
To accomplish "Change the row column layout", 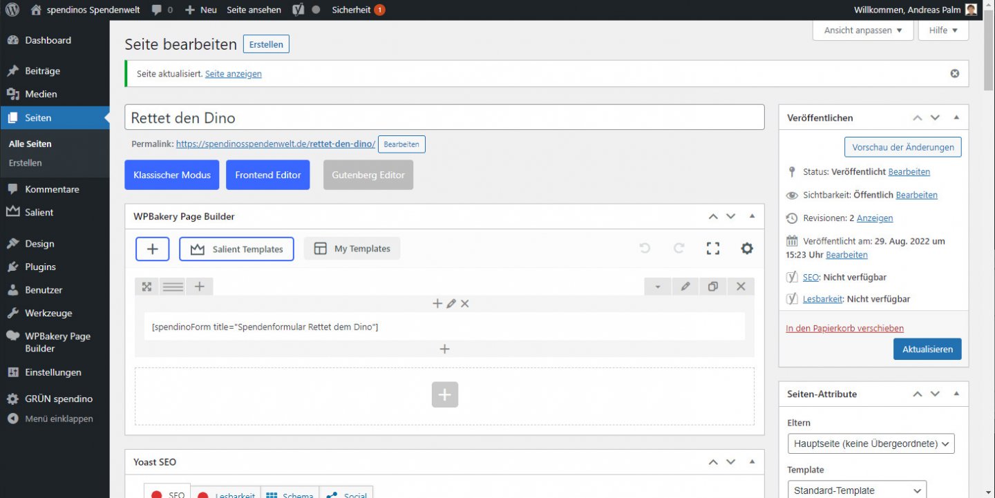I will (173, 287).
